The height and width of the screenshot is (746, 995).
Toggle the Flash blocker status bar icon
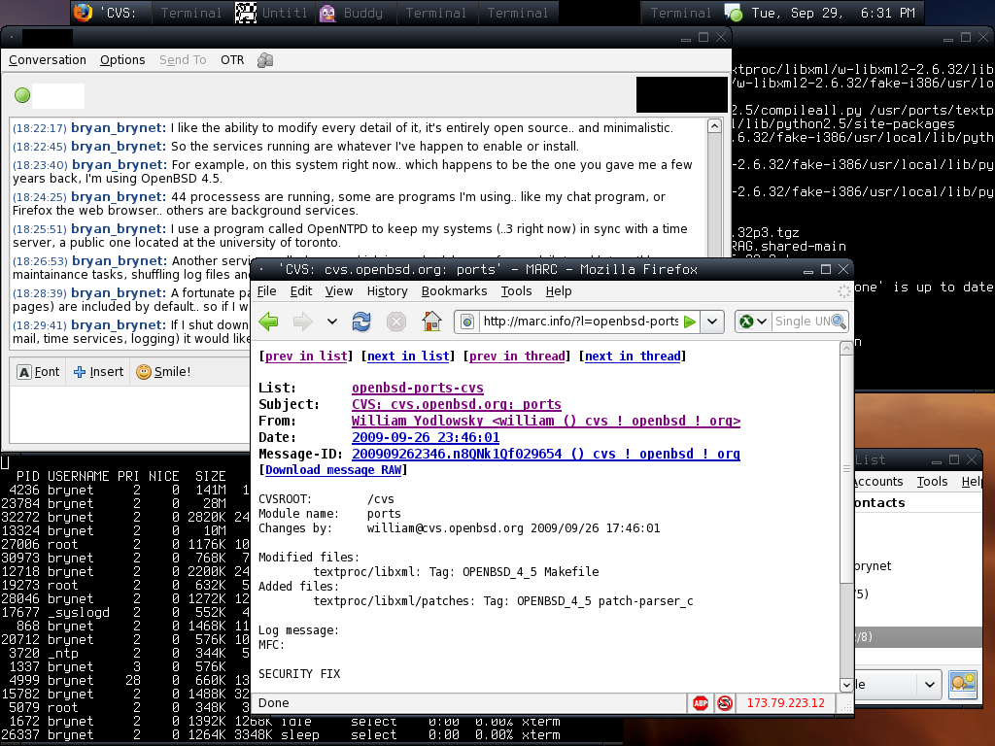coord(724,702)
